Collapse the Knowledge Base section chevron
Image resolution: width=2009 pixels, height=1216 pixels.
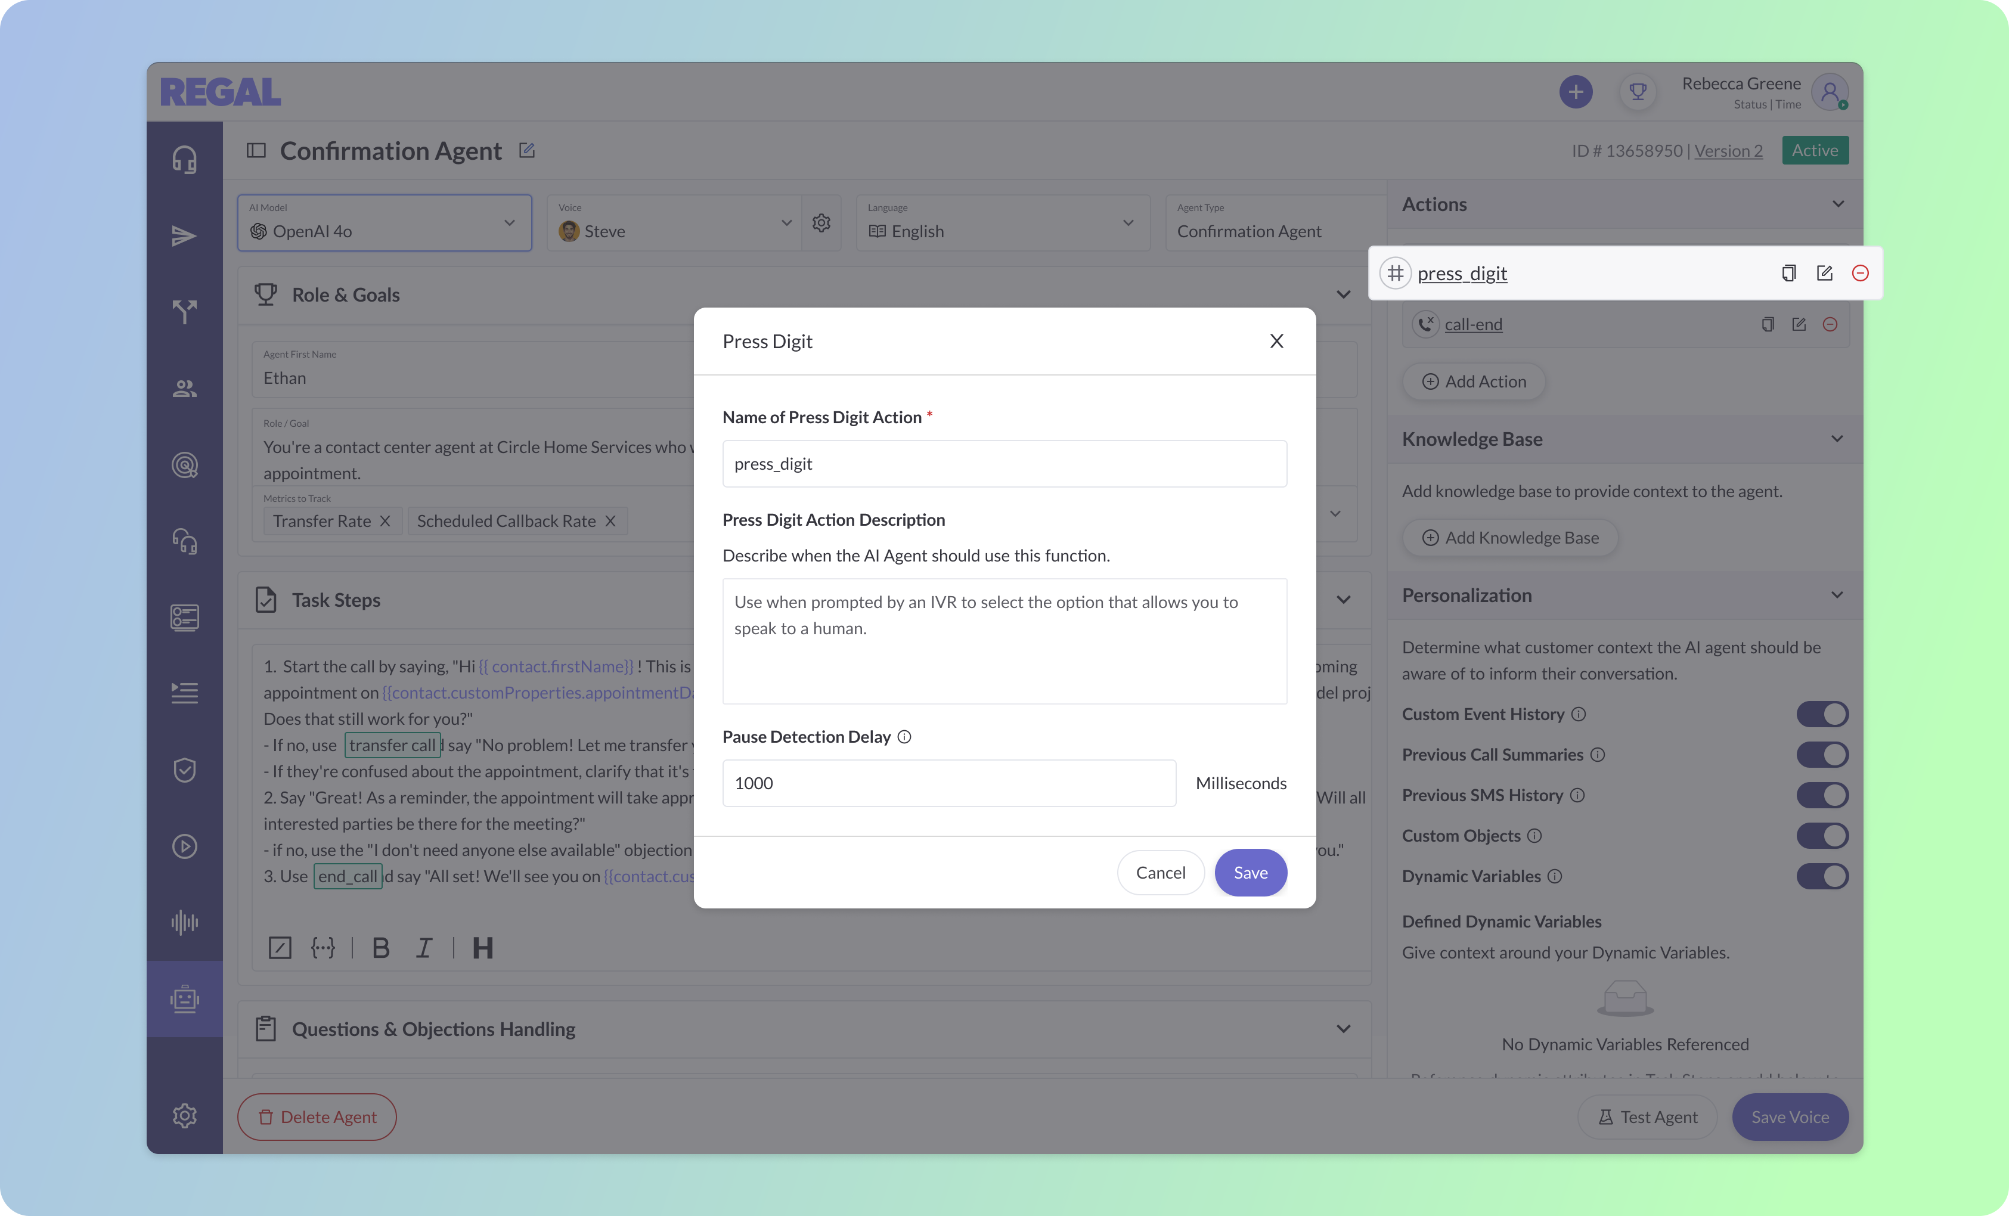pos(1836,439)
